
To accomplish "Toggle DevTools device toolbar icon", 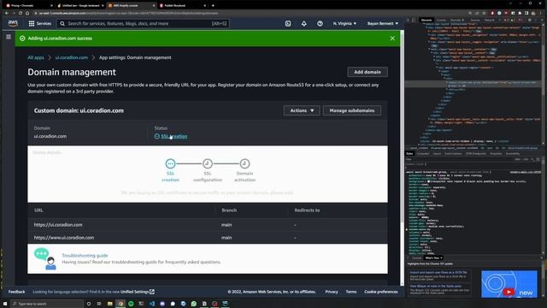I will (x=414, y=20).
